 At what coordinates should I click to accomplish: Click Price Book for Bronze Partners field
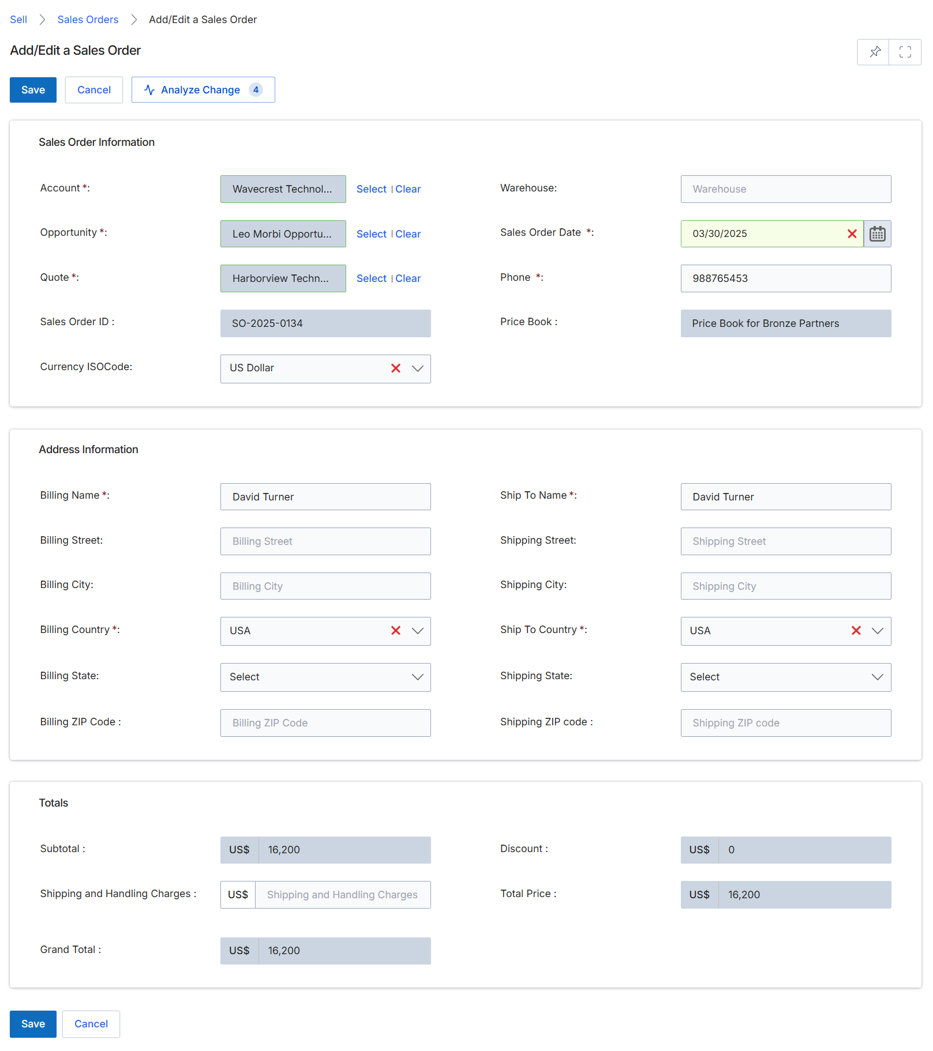point(786,323)
